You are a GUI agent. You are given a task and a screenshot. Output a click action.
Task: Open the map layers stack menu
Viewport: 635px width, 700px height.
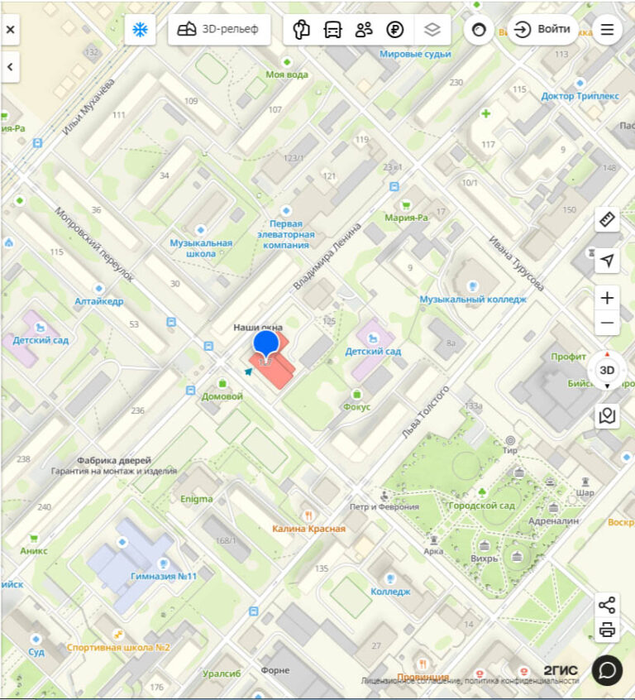point(432,30)
